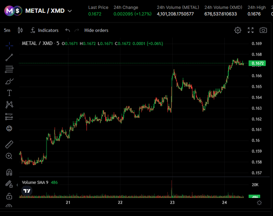Click the 20K volume scale label
273x216 pixels.
pos(255,185)
